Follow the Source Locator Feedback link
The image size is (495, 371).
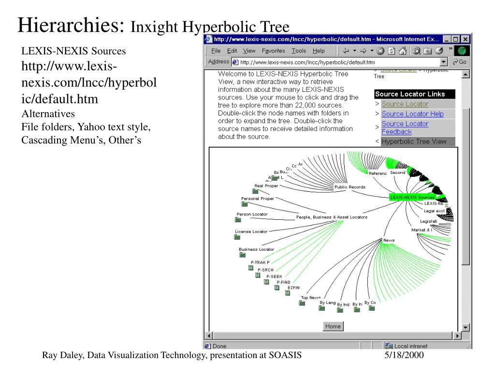click(x=405, y=128)
